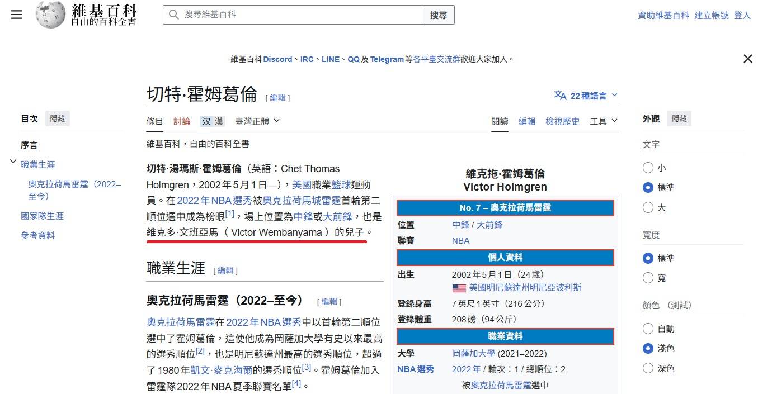The width and height of the screenshot is (758, 394).
Task: Click footnote reference [2]
Action: point(200,351)
